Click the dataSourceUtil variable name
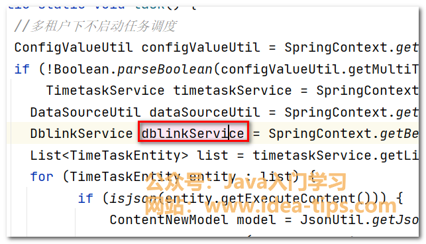Image resolution: width=426 pixels, height=244 pixels. tap(205, 112)
